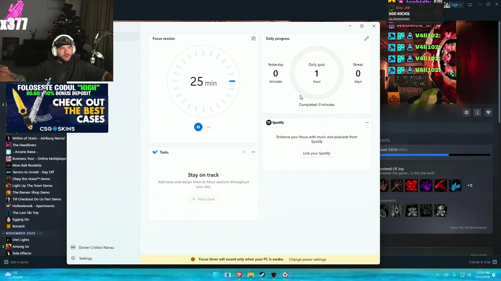Open the Clock app taskbar icon

(285, 275)
